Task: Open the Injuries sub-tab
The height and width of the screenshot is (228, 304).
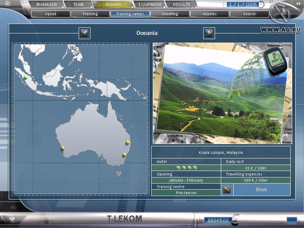Action: coord(210,14)
